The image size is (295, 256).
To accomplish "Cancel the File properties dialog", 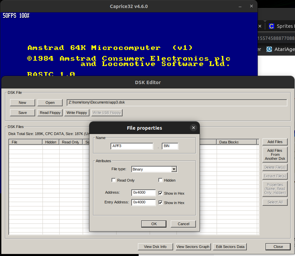I will coord(183,224).
